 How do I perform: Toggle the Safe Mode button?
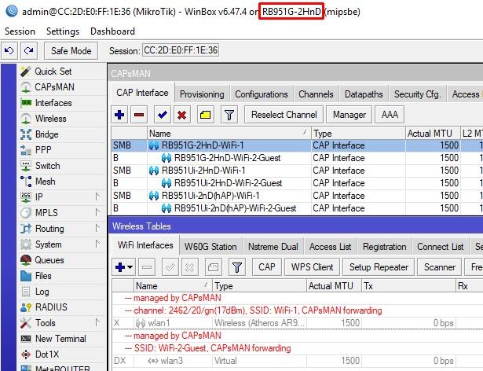[71, 50]
